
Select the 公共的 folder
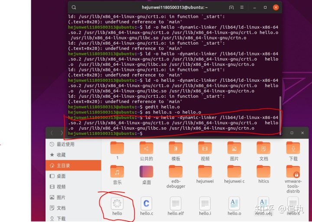pos(146,151)
